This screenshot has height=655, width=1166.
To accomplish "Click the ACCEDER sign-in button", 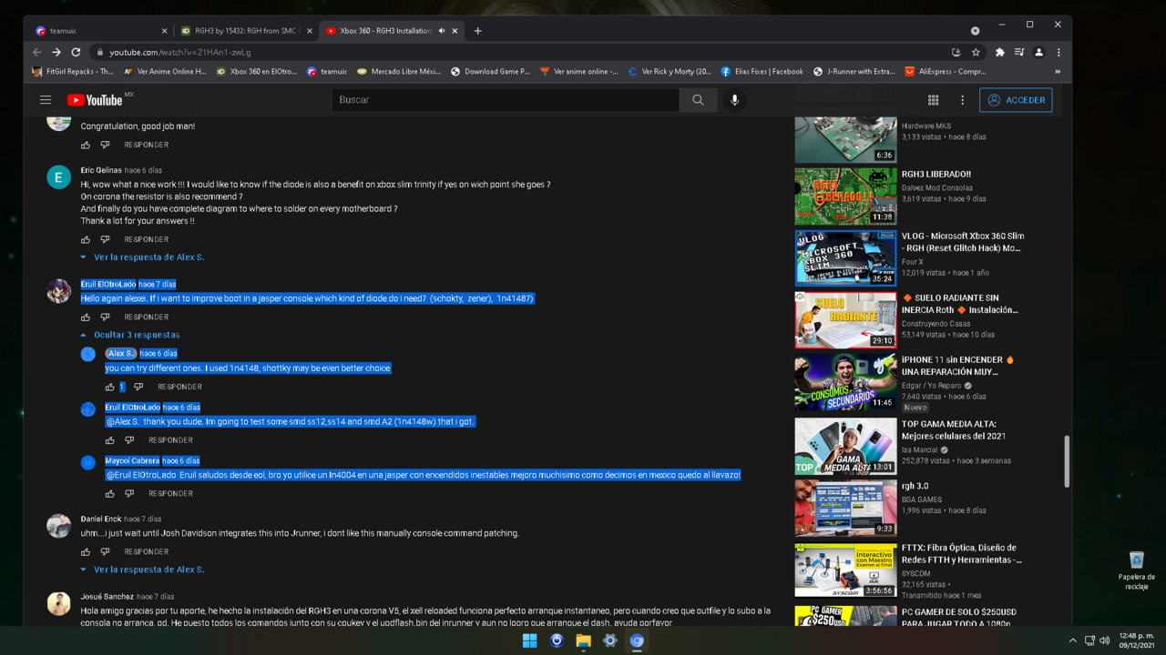I will pos(1016,100).
